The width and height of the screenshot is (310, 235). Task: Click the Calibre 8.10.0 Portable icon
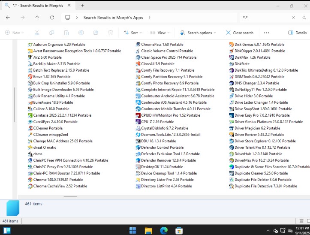30,109
